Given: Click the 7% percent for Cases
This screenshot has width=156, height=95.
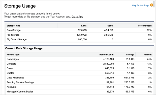Looking at the screenshot, I should tap(150, 68).
